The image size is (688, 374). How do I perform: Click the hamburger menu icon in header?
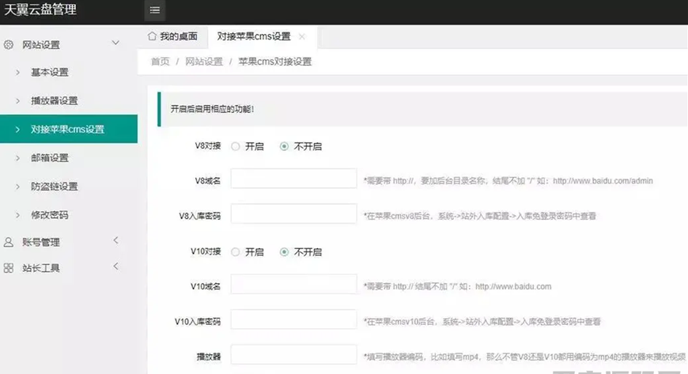pos(155,10)
